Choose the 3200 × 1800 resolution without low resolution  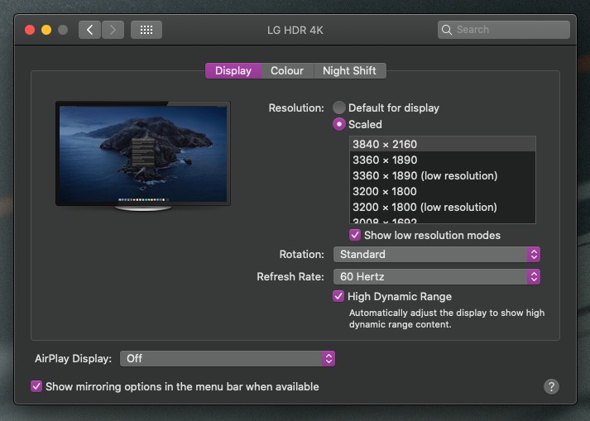point(443,192)
